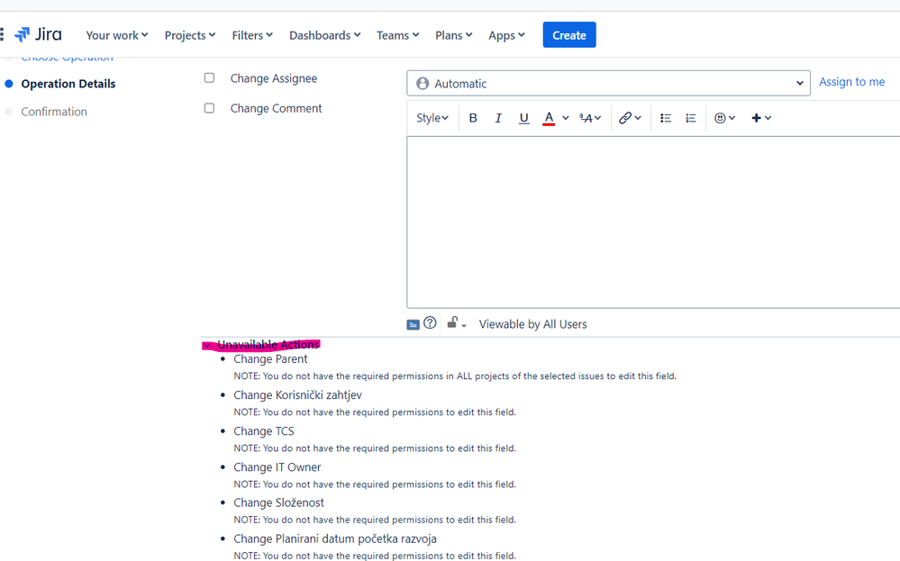Click the Change Comment label
900x561 pixels.
[x=276, y=108]
